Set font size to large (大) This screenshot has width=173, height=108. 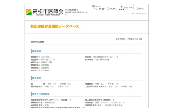(x=103, y=9)
